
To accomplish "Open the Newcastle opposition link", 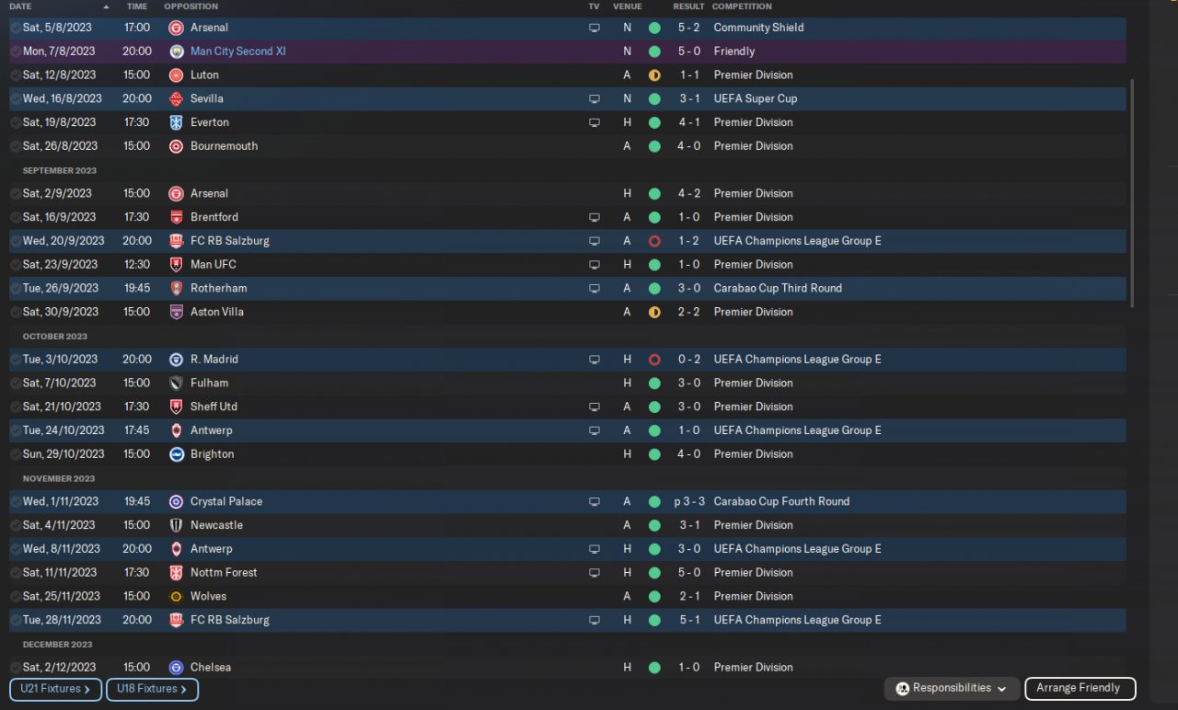I will click(216, 525).
